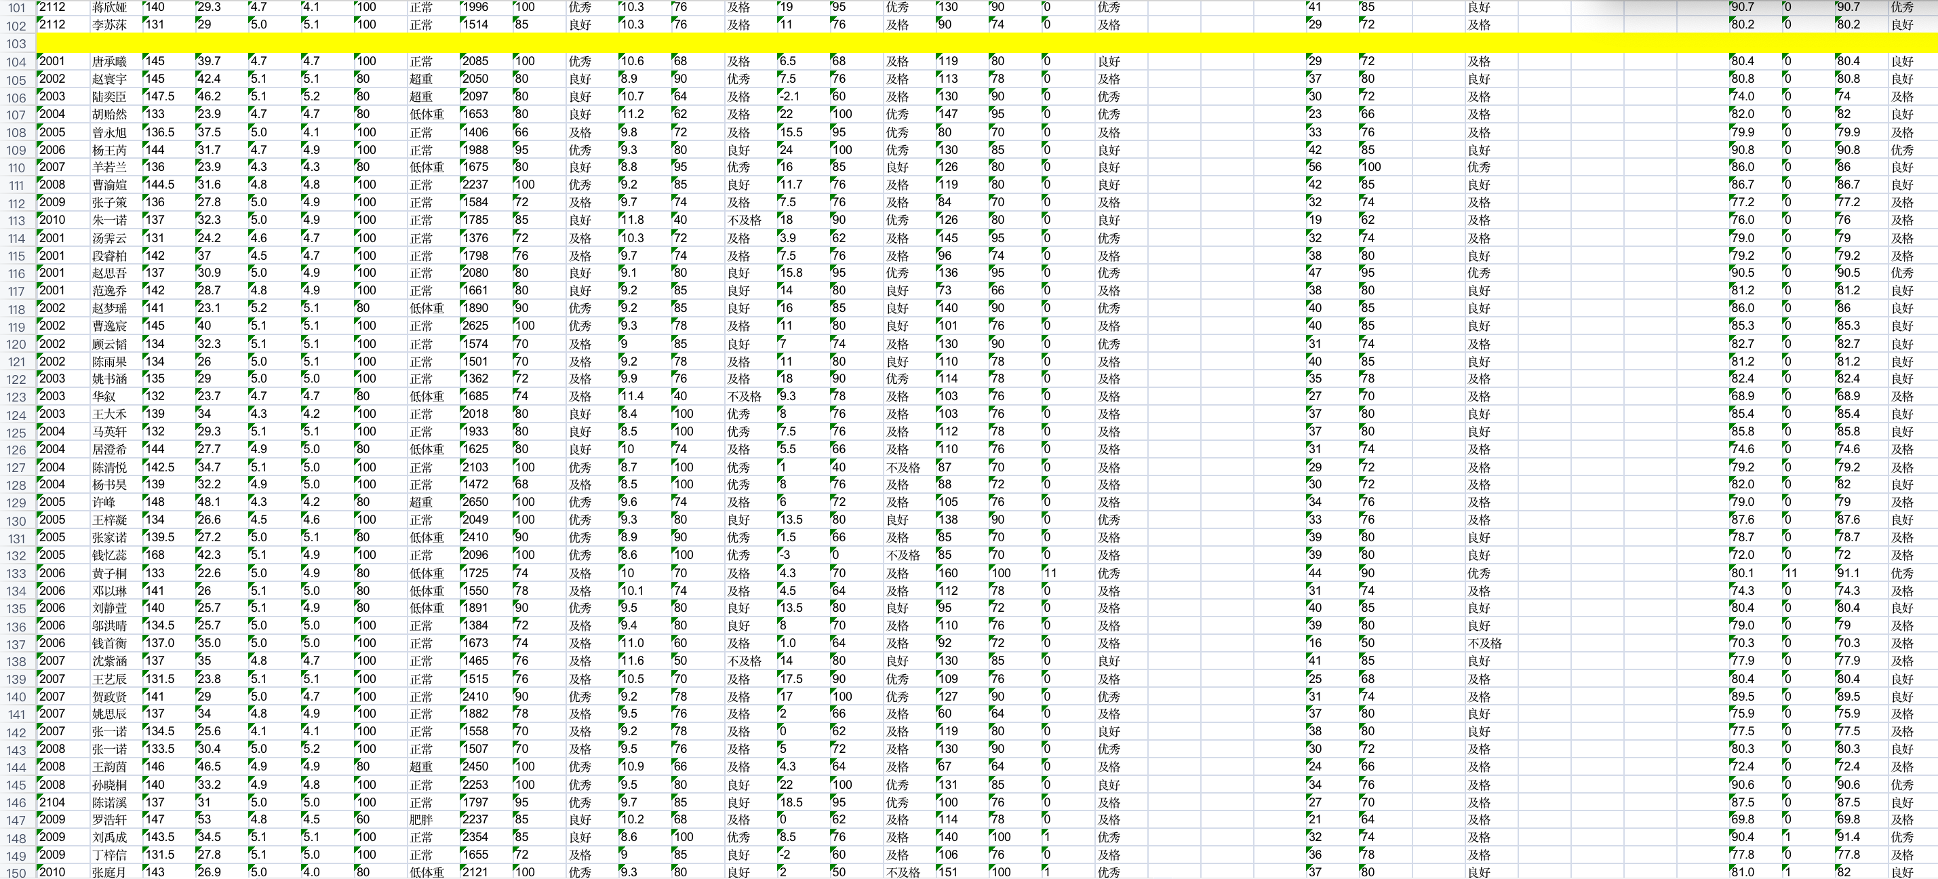This screenshot has width=1938, height=879.
Task: Click the 肥胖 cell in row 147
Action: [433, 819]
